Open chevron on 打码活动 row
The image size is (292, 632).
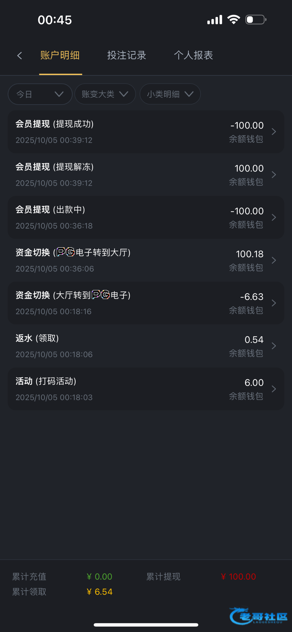coord(274,389)
